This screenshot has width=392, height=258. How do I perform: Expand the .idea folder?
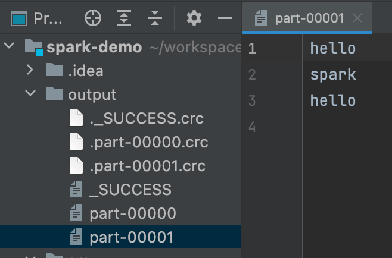click(x=30, y=71)
